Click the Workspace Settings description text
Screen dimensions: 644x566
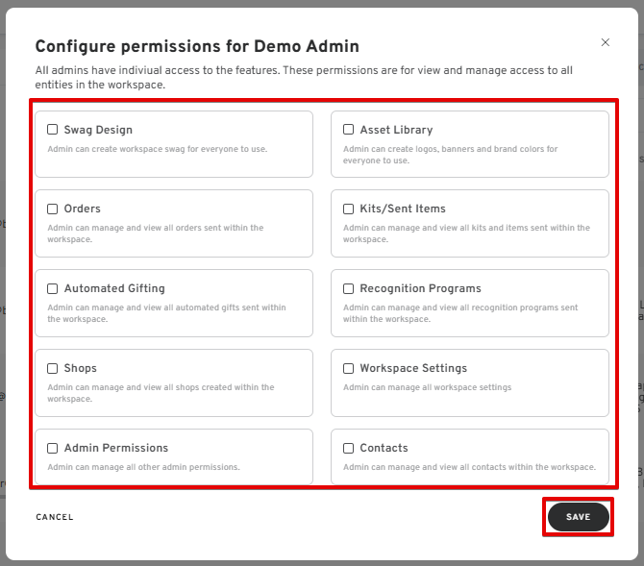[427, 387]
